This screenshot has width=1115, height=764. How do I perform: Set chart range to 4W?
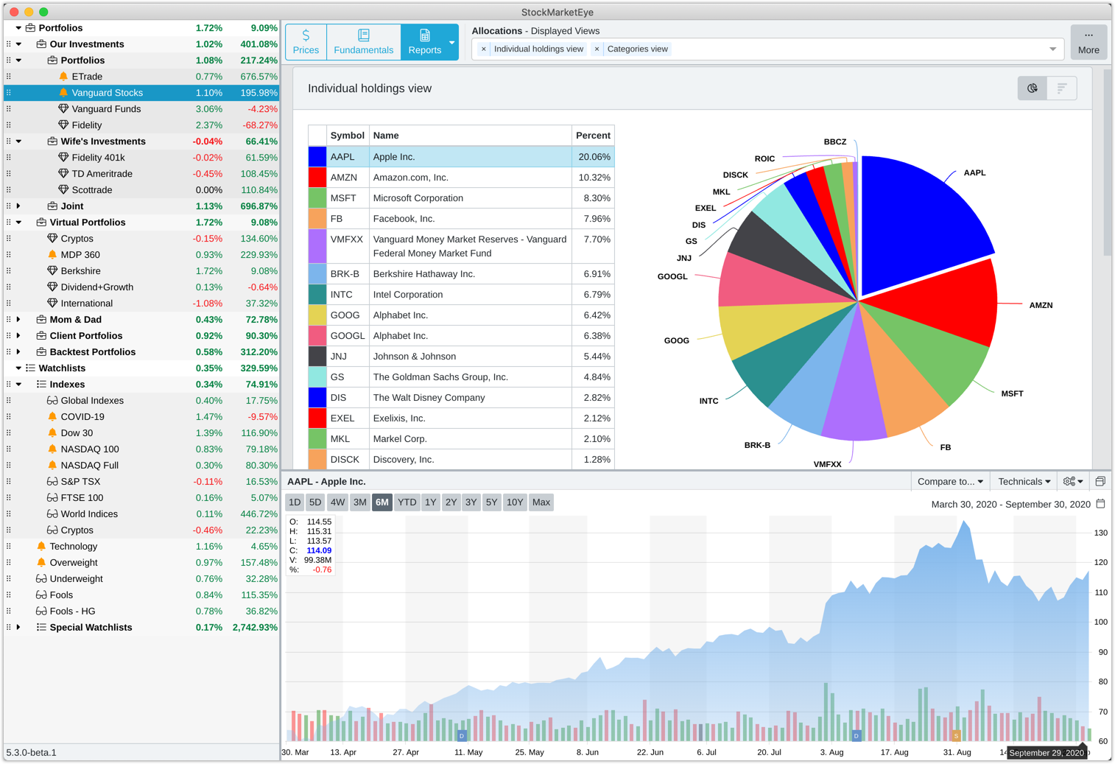(x=337, y=502)
